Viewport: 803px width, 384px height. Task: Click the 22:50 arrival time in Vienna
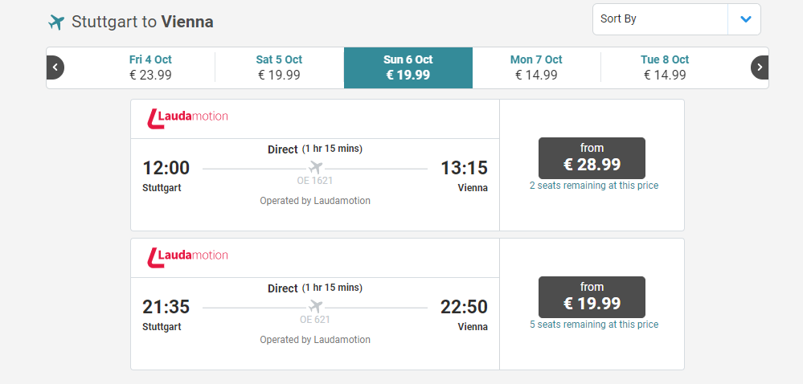point(464,307)
